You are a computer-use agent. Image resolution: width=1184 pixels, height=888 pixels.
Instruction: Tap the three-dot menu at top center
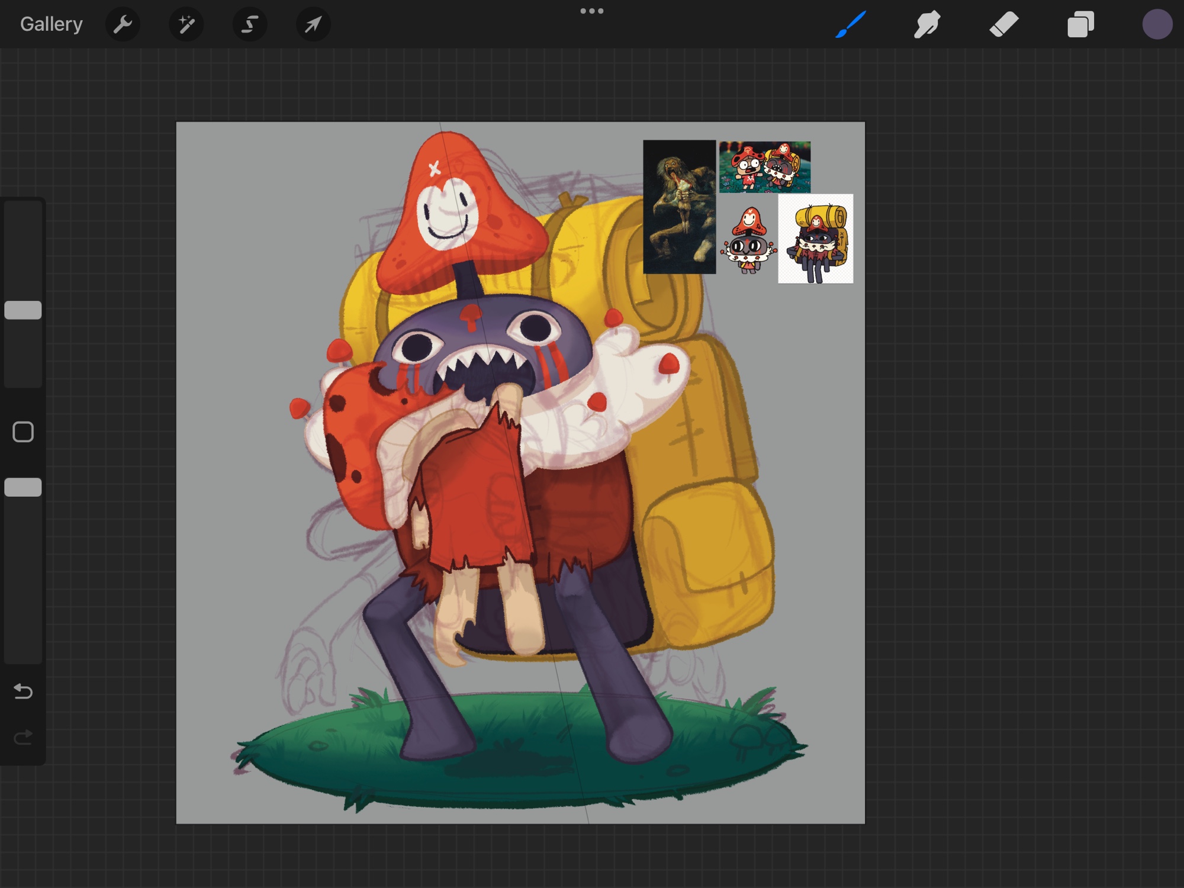[591, 11]
